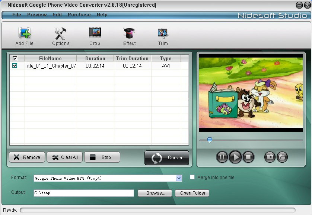Take a snapshot with camera icon

pyautogui.click(x=270, y=157)
